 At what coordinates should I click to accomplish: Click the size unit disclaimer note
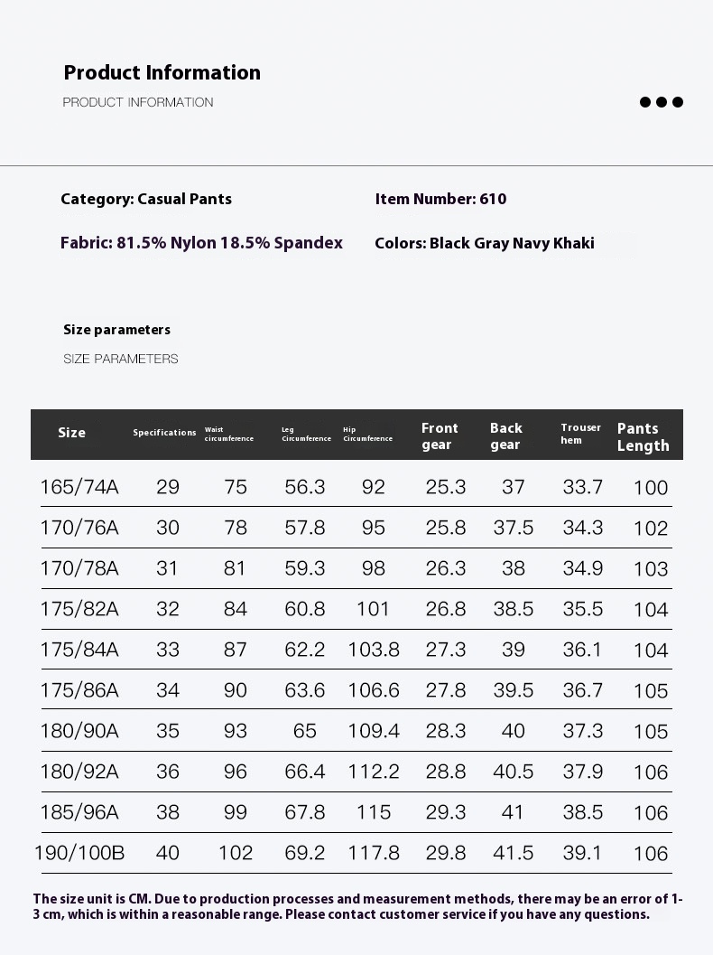tap(357, 906)
